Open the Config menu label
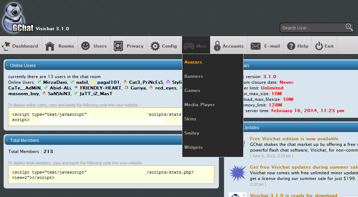 [x=169, y=46]
